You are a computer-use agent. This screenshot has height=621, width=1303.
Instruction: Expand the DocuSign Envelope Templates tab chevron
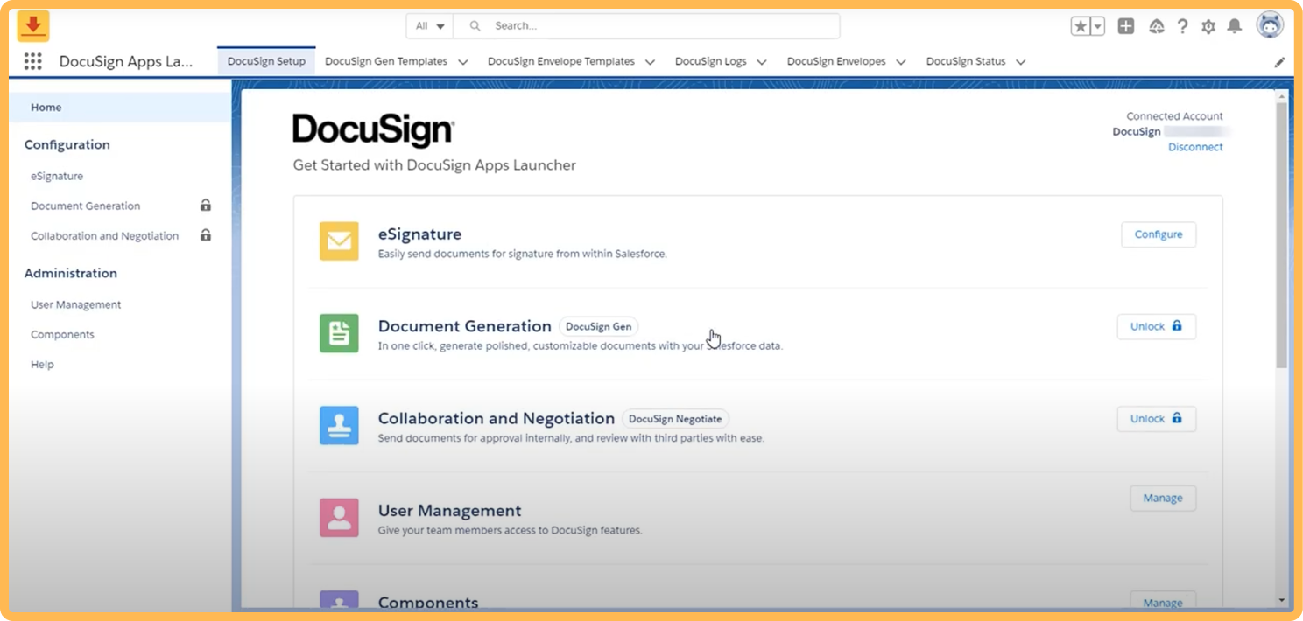point(650,62)
